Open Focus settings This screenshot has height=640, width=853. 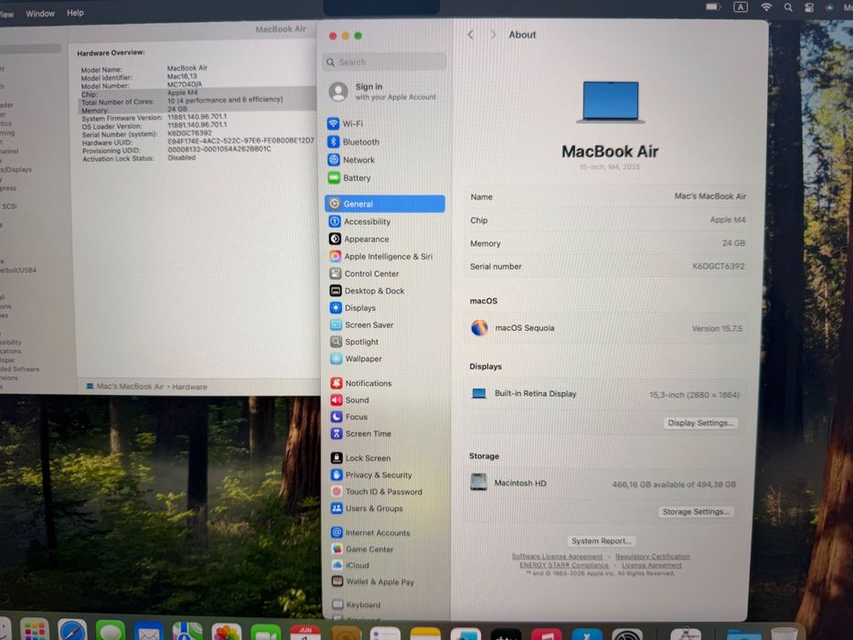click(x=349, y=417)
